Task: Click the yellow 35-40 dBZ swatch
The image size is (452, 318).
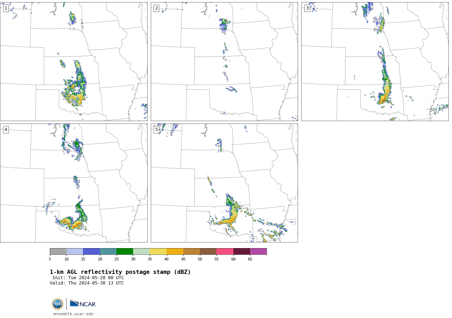Action: 158,252
